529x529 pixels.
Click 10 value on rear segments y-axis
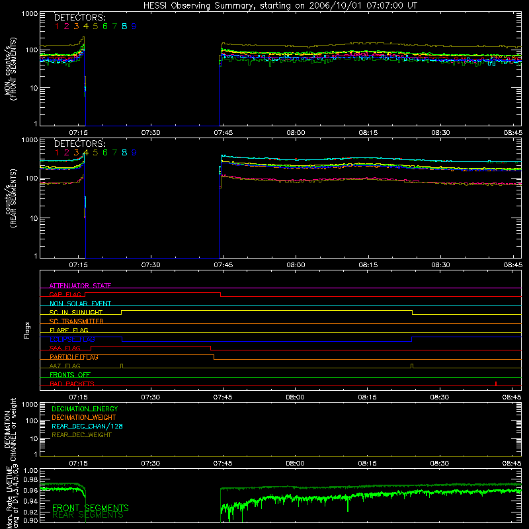click(34, 218)
